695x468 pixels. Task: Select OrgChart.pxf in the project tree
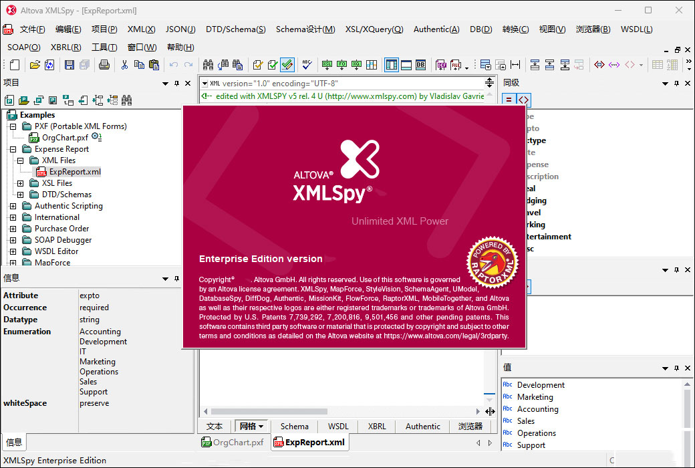point(65,138)
